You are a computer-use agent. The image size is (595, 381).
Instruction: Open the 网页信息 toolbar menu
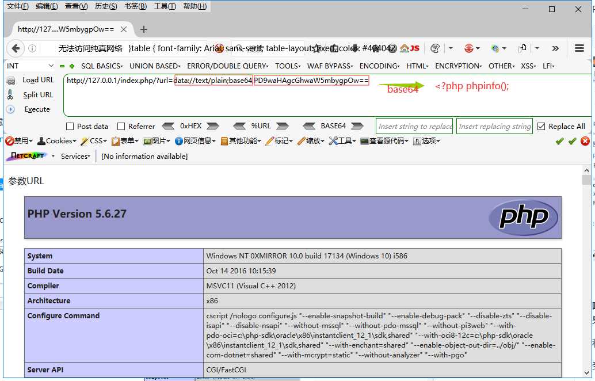pyautogui.click(x=195, y=141)
